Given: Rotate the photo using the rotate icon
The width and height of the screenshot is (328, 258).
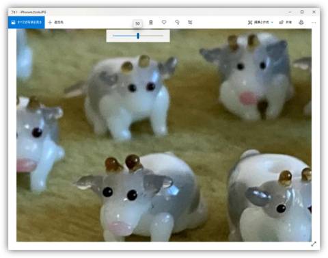Looking at the screenshot, I should pyautogui.click(x=177, y=23).
